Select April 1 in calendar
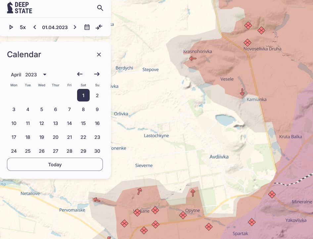 coord(83,95)
